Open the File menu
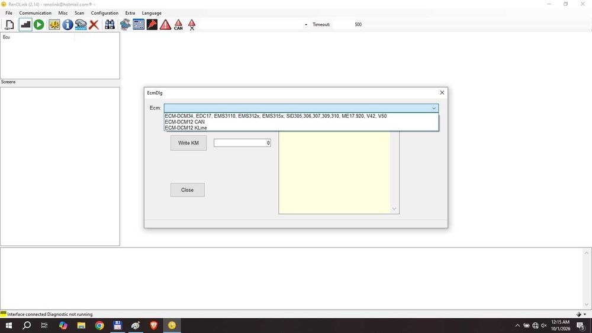592x333 pixels. tap(9, 13)
